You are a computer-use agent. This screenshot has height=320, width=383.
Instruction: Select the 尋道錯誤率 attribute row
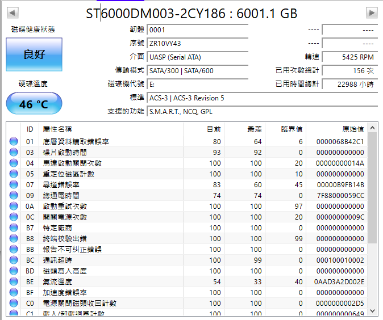186,184
